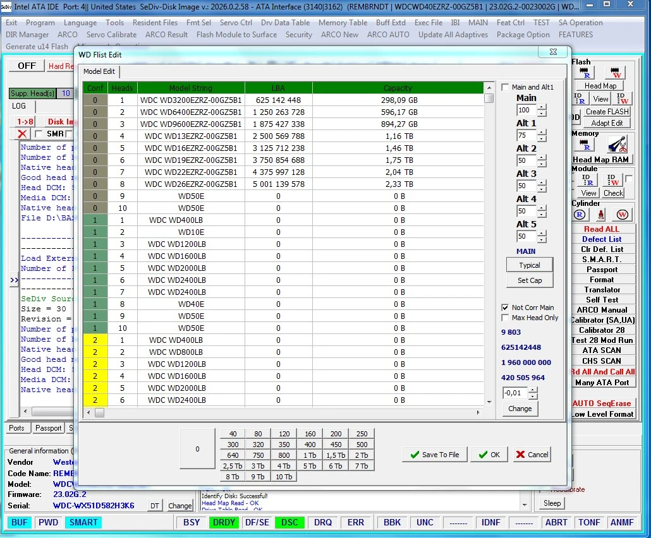The image size is (651, 538).
Task: Switch to the Passport tab
Action: pos(48,428)
